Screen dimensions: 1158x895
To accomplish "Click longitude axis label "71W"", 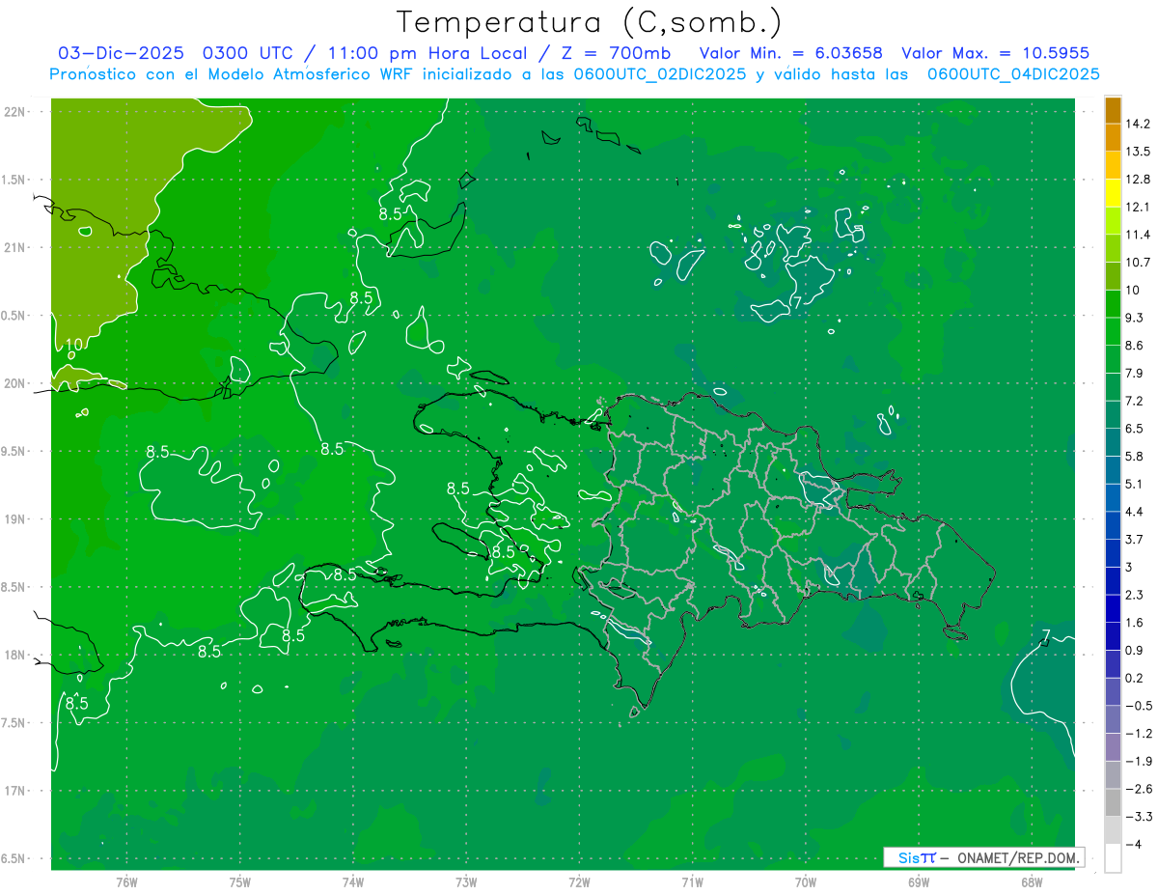I will (x=692, y=882).
